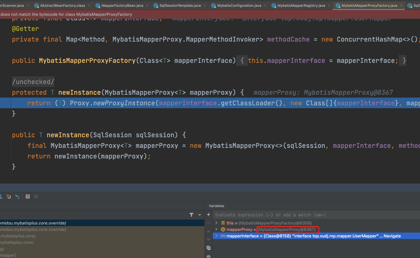Image resolution: width=420 pixels, height=258 pixels.
Task: Close the AbstractBeanFactory.class tab
Action: (x=90, y=5)
